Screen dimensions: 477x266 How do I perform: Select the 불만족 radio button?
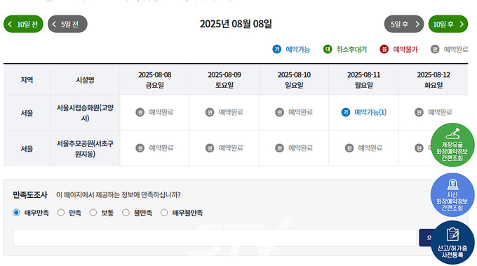coord(126,213)
